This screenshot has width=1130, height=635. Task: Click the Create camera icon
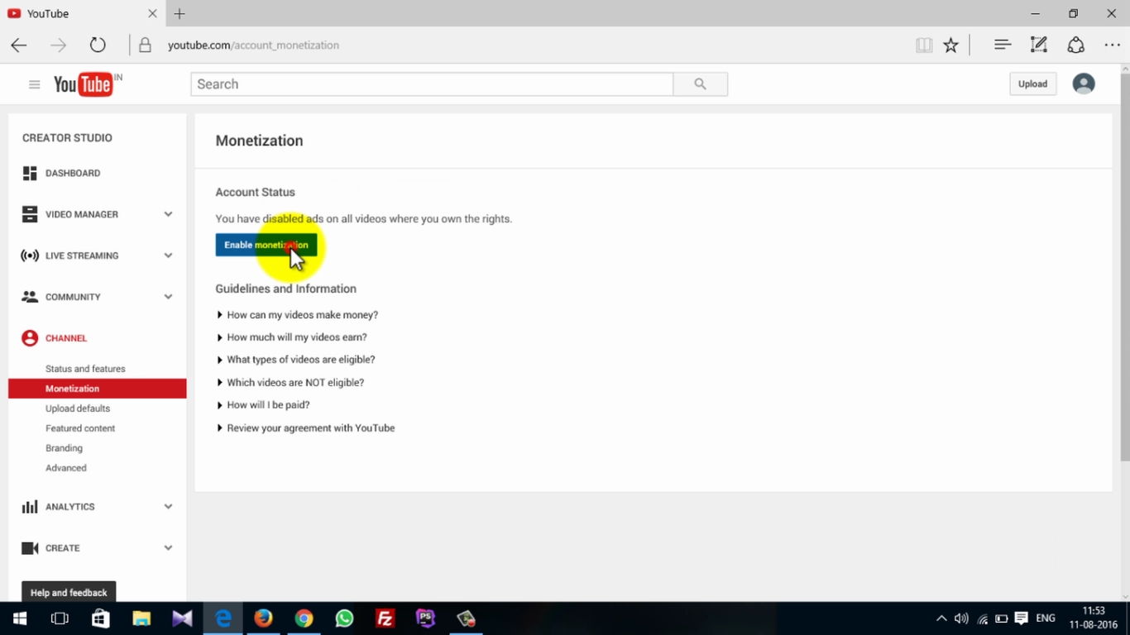pos(30,548)
